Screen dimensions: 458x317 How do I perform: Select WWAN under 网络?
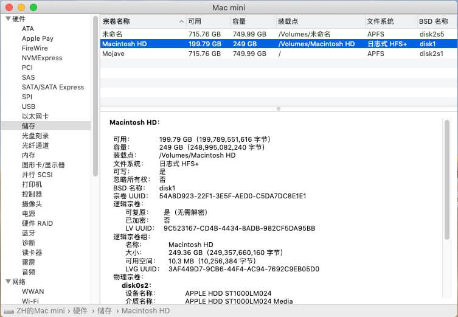point(33,291)
